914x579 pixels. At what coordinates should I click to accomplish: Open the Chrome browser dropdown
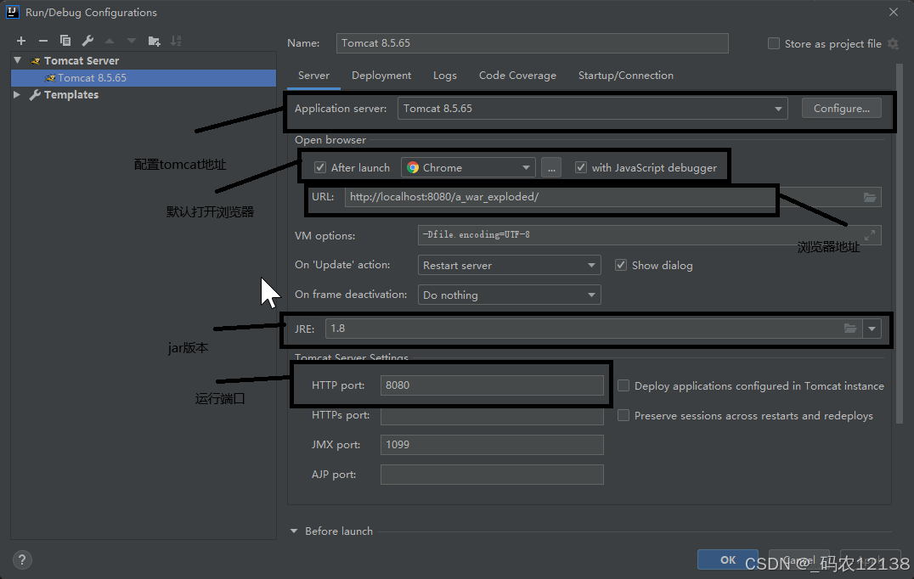click(x=468, y=168)
